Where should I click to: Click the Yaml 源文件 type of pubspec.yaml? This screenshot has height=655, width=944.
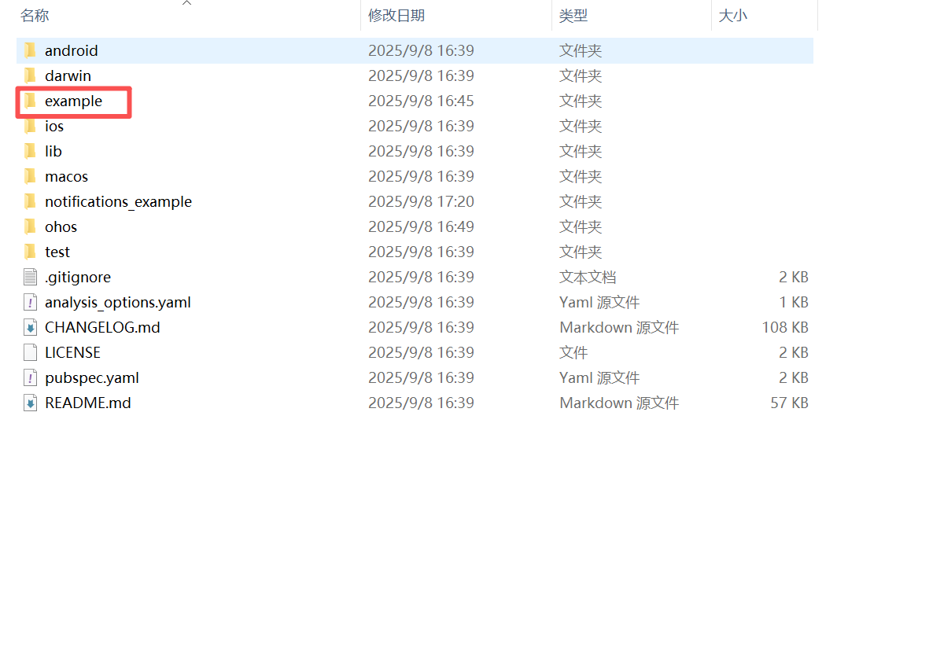click(599, 377)
